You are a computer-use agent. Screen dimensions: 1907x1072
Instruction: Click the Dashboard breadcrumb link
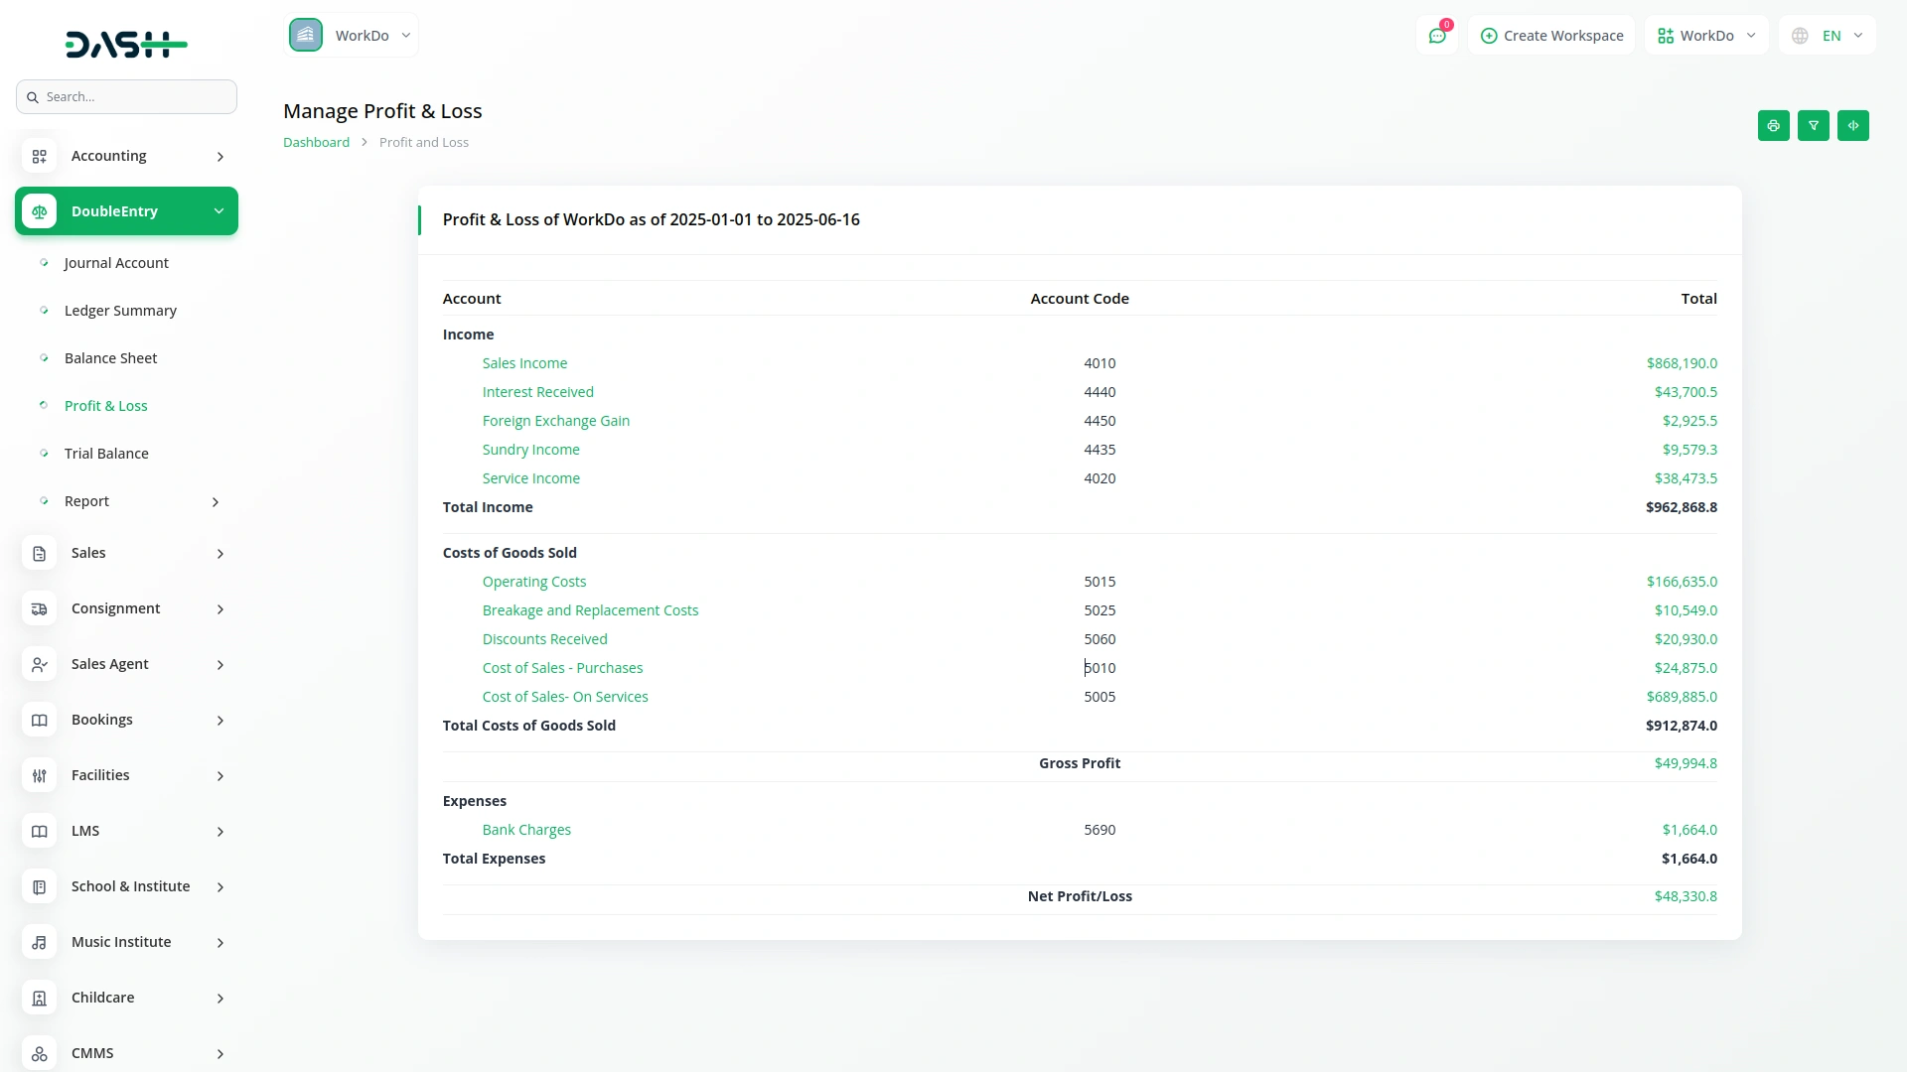316,143
